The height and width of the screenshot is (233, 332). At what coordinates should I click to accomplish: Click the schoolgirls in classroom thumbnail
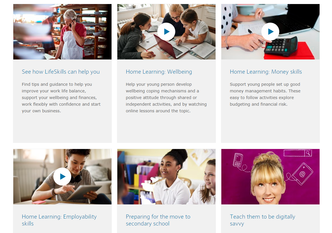(166, 177)
